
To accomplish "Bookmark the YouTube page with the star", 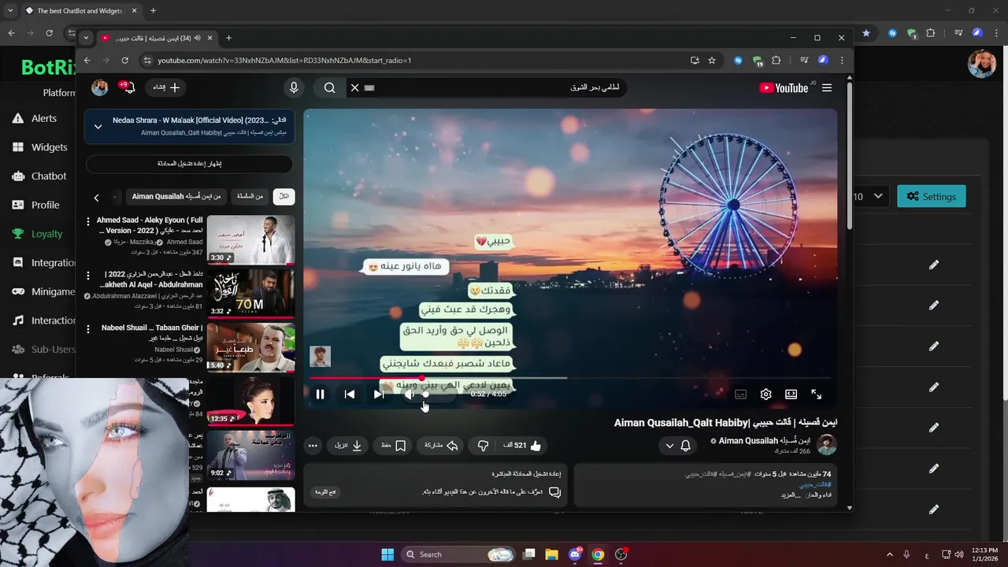I will [x=712, y=60].
